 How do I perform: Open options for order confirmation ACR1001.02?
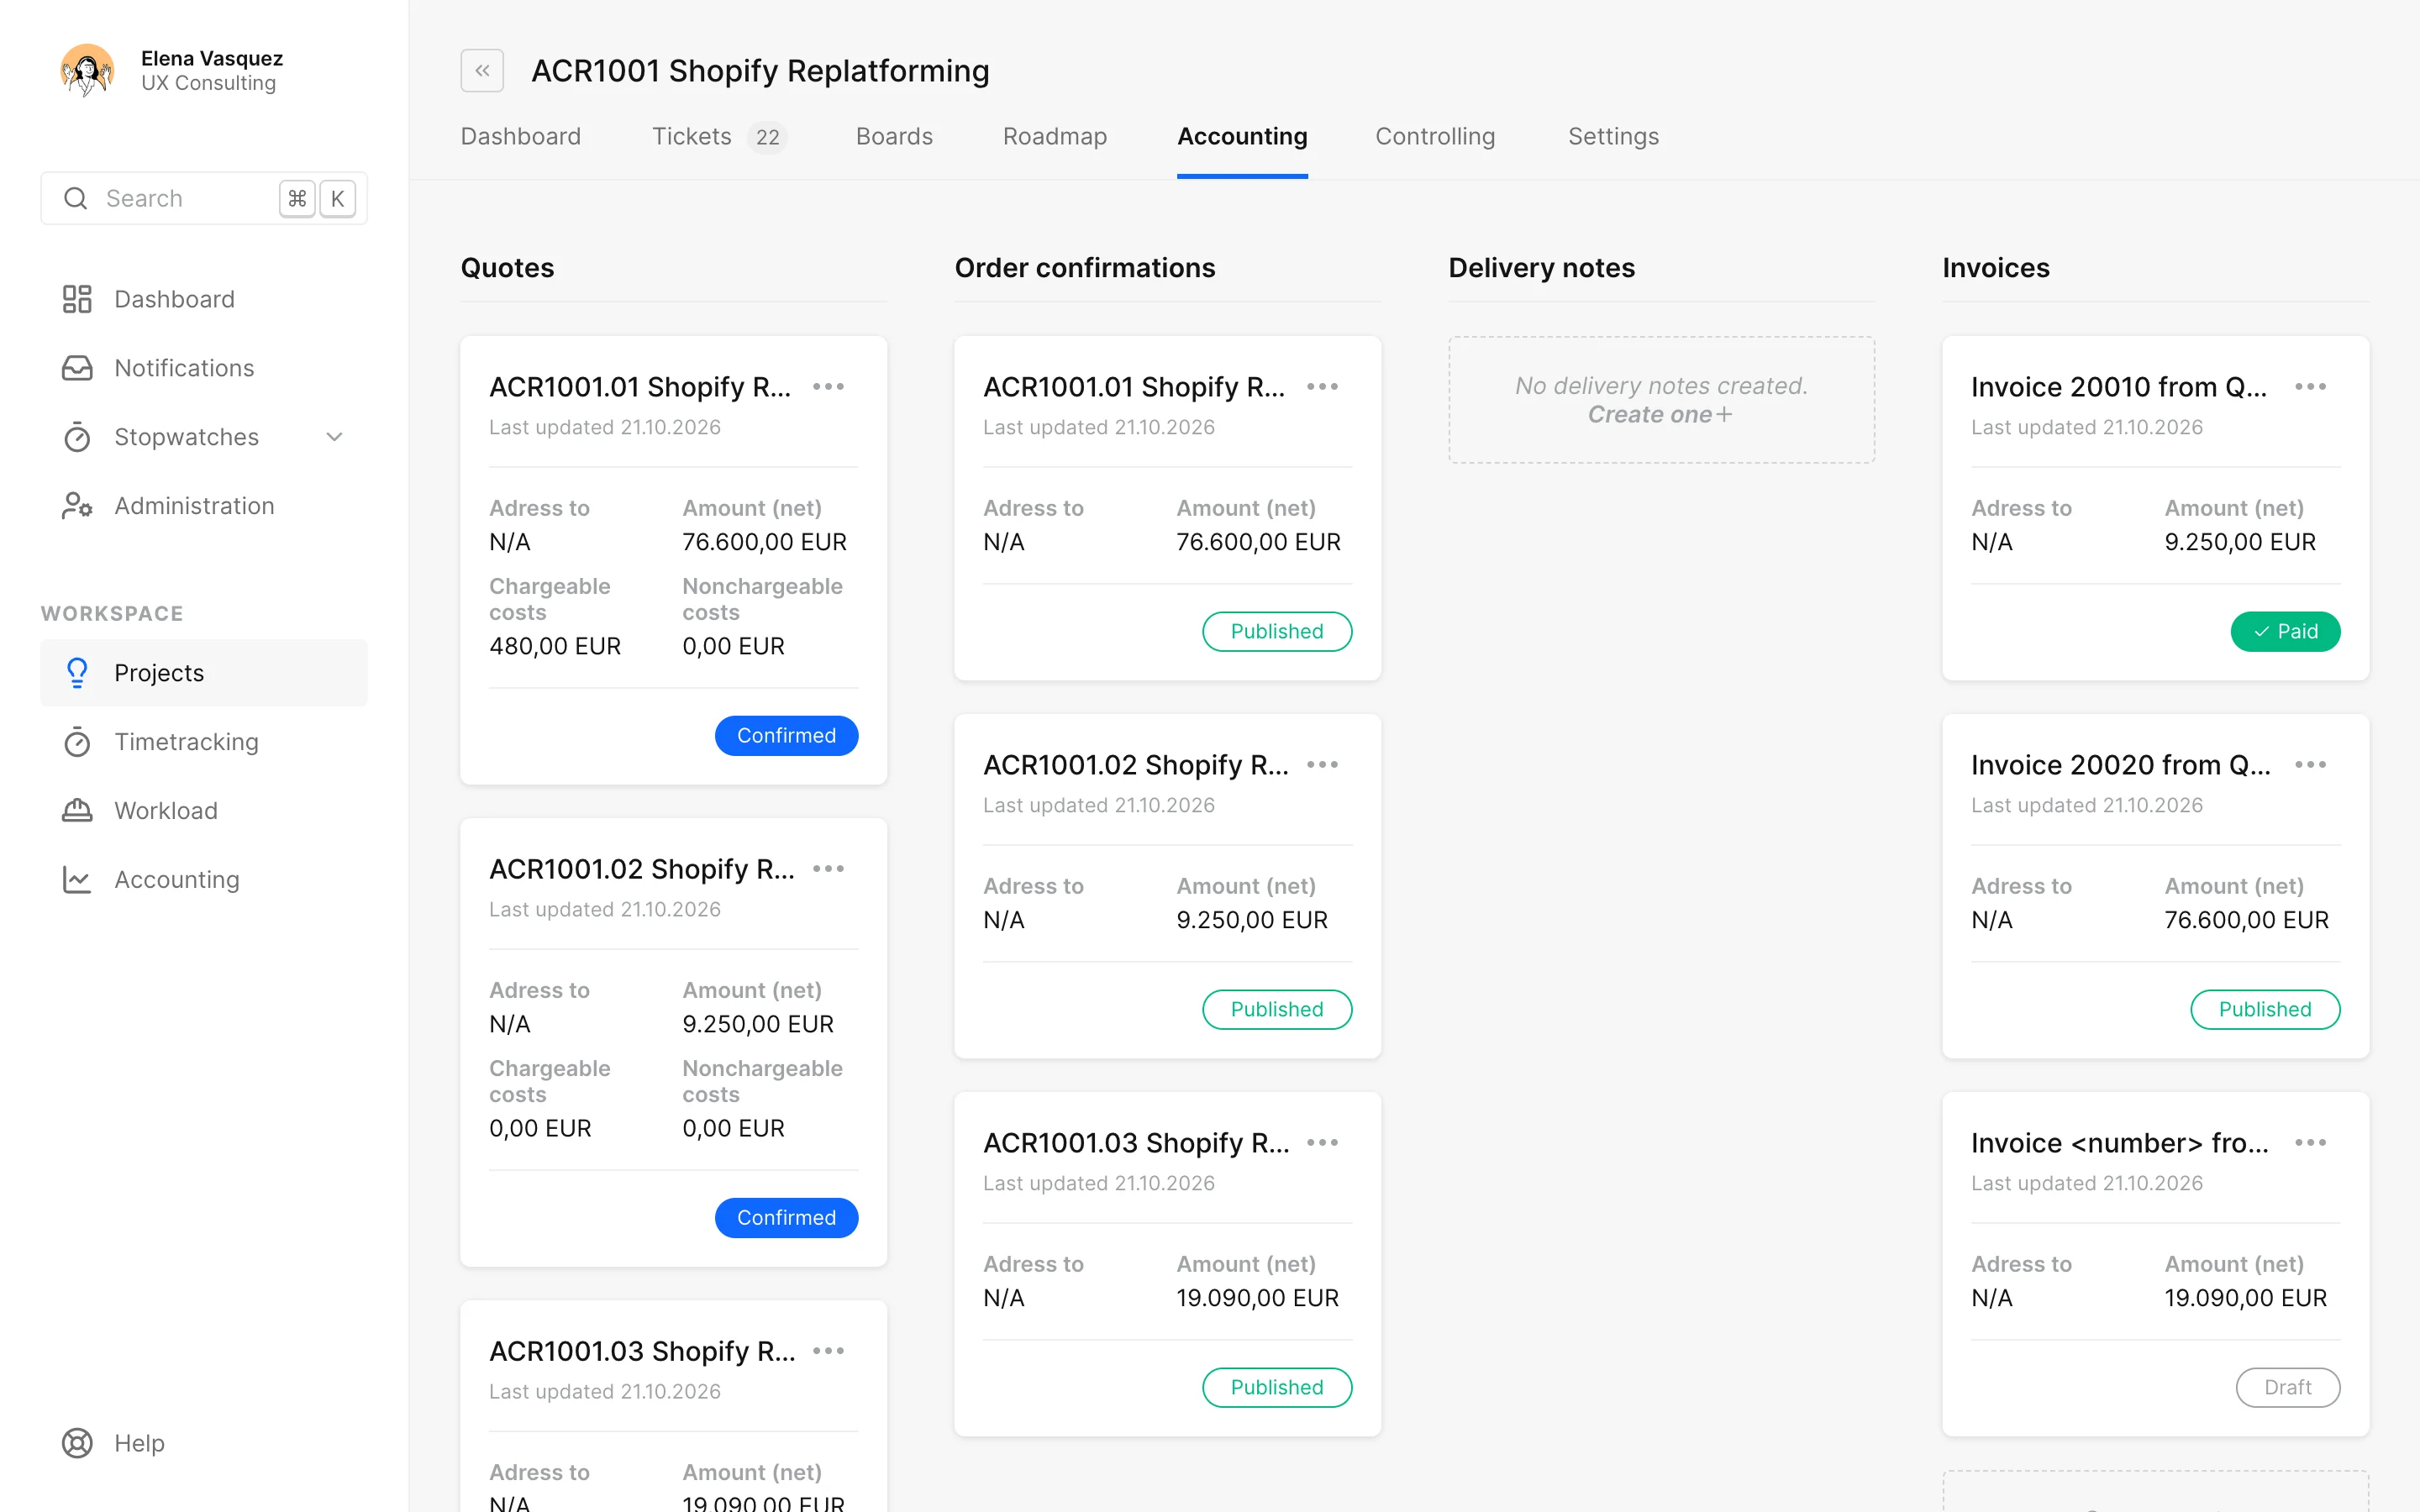(1322, 765)
